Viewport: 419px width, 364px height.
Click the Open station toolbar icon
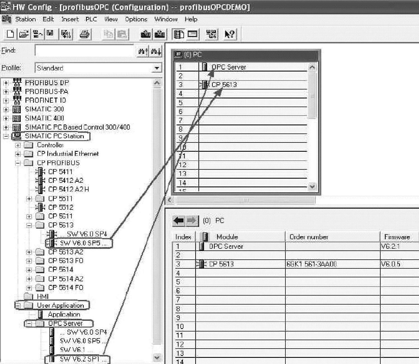coord(24,34)
